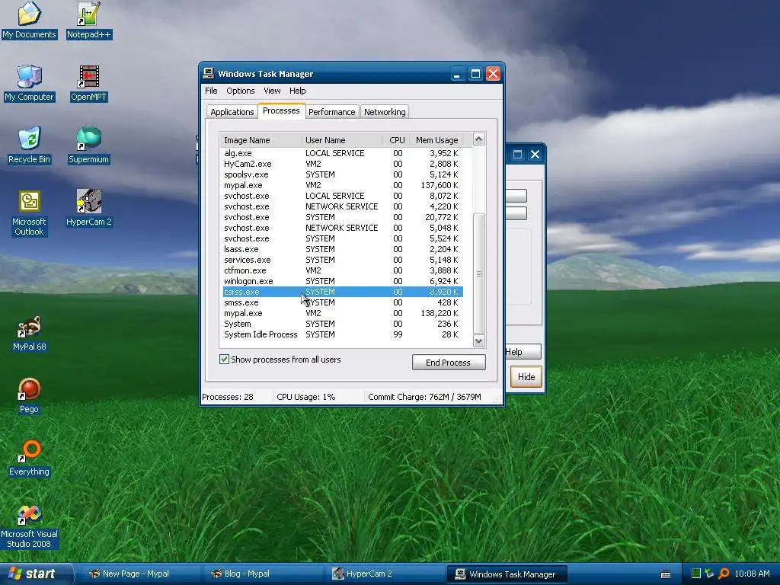Select ctfmon.exe process row
Screen dimensions: 780x585
[x=343, y=270]
